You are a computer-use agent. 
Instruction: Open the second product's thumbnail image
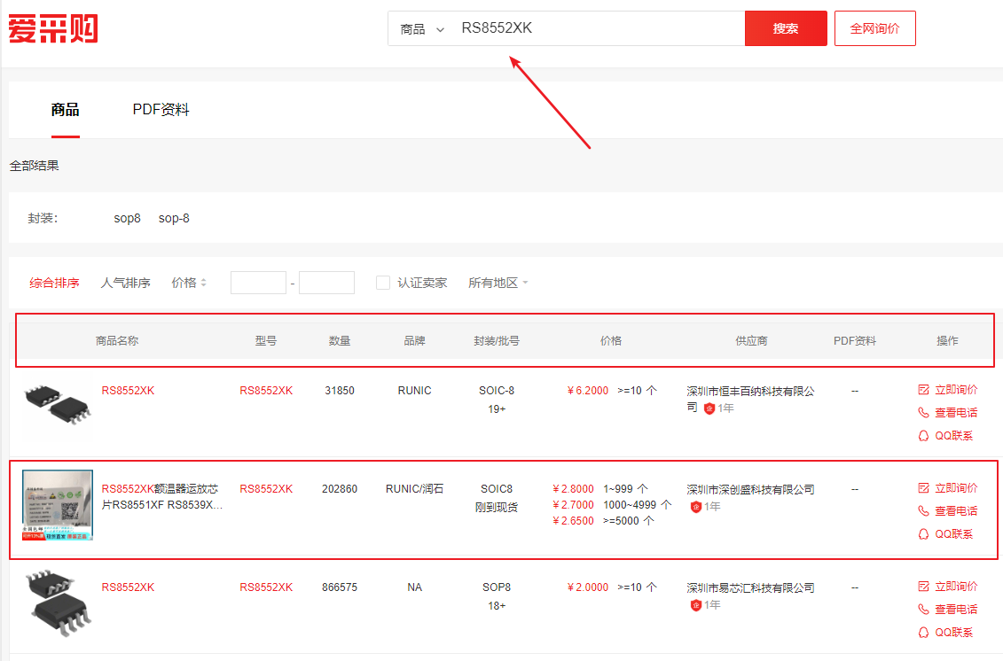pos(58,505)
